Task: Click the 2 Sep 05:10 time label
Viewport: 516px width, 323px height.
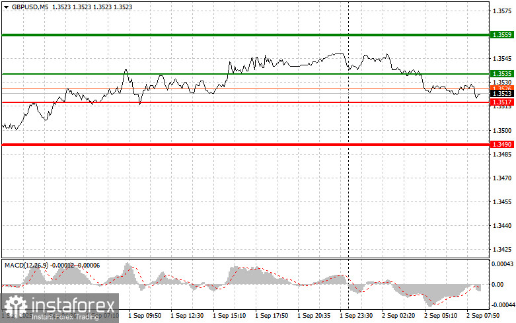Action: coord(441,316)
